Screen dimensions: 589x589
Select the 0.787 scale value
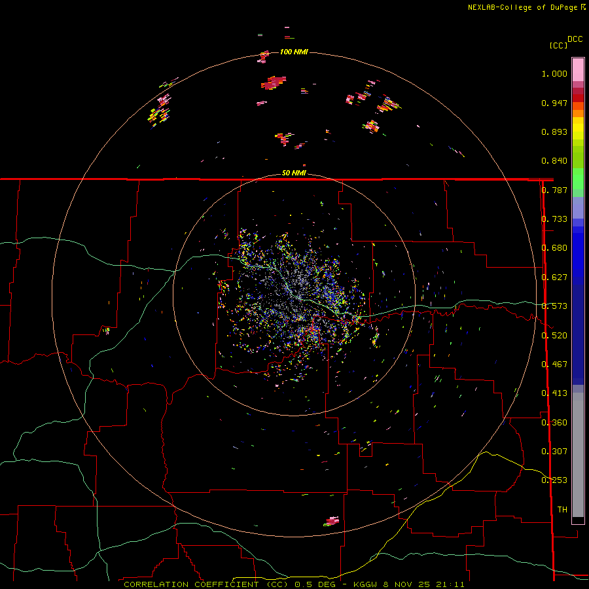(554, 190)
